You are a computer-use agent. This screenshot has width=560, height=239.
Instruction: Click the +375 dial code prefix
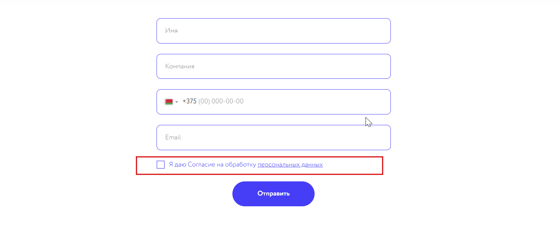(189, 101)
